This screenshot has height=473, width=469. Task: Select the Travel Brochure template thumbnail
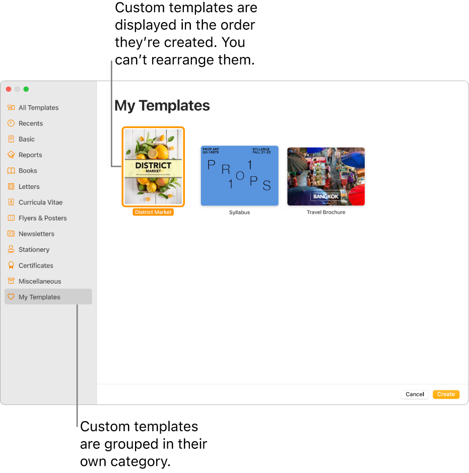(326, 176)
